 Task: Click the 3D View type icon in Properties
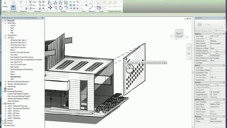point(199,24)
